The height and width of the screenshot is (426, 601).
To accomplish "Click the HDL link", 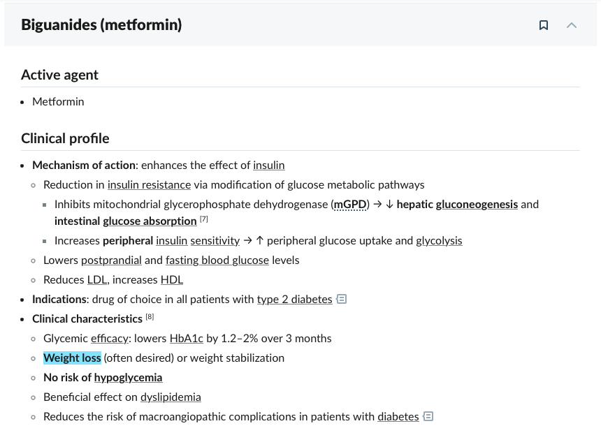I will click(172, 280).
